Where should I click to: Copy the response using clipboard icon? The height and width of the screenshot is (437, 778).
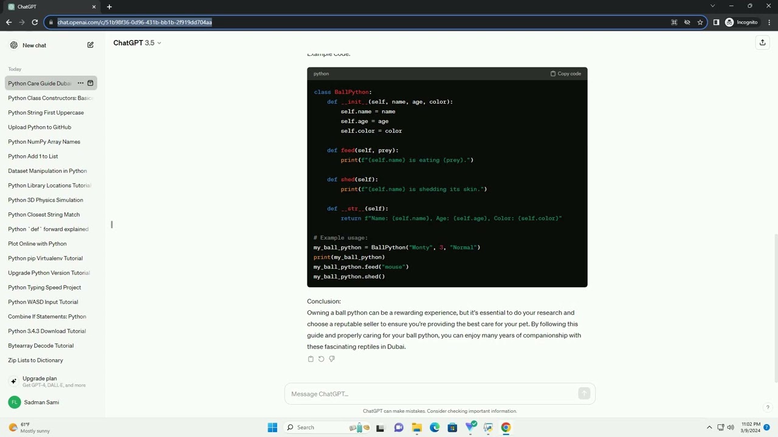coord(311,359)
